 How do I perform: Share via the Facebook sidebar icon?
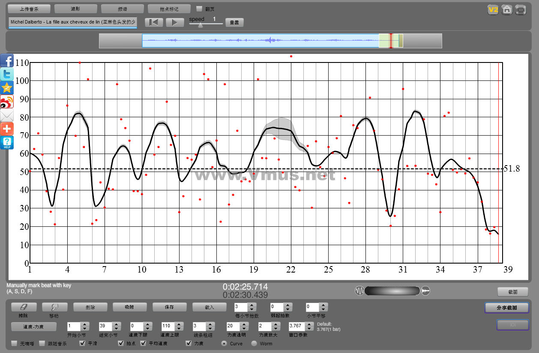point(7,61)
